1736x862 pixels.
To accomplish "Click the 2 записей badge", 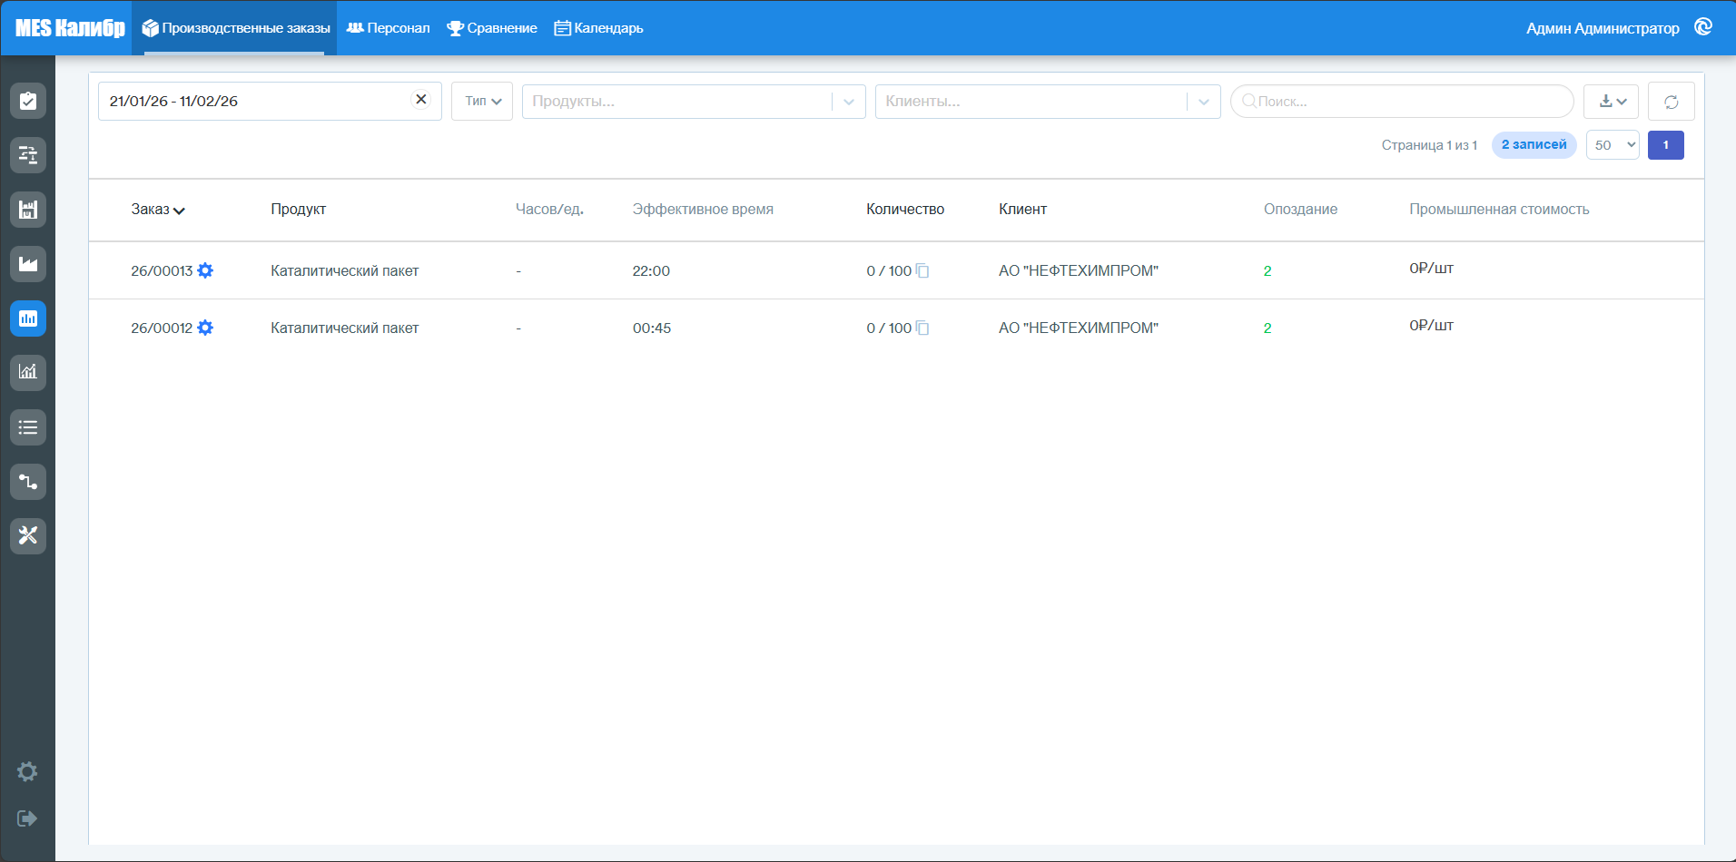I will pos(1534,145).
